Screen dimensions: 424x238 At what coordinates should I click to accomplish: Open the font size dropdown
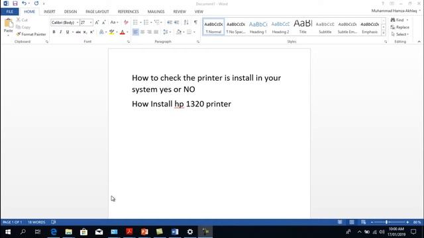click(x=91, y=22)
